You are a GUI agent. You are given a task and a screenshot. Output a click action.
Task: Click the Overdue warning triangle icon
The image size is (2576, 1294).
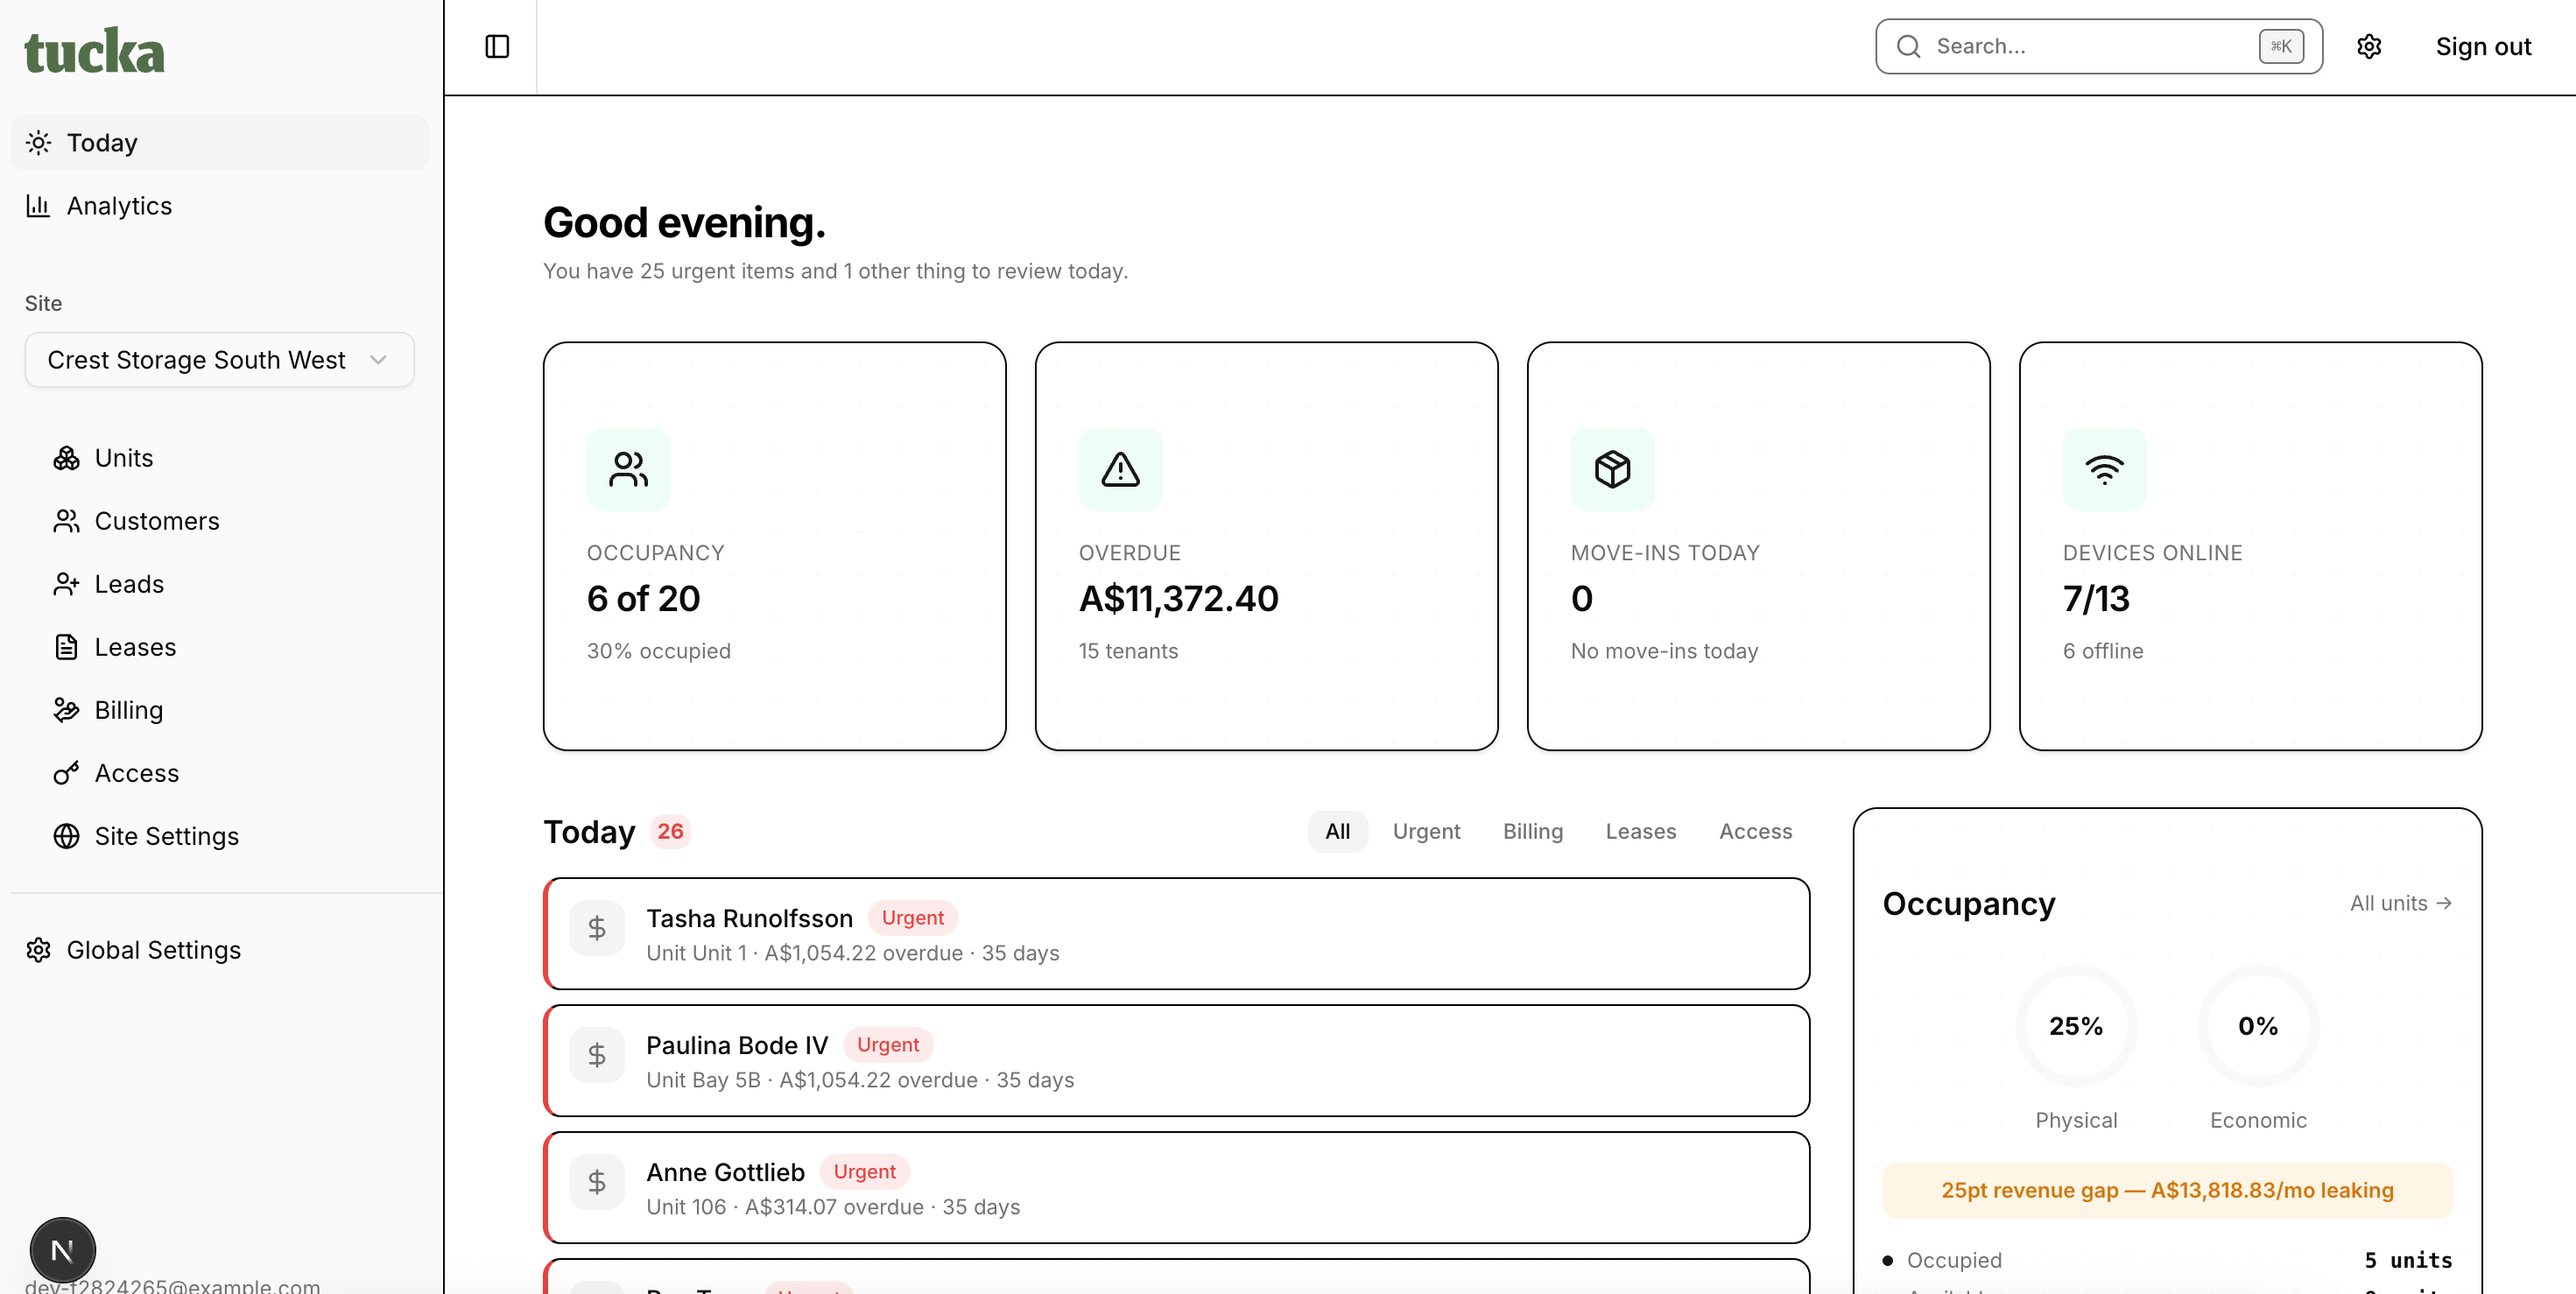pos(1120,469)
